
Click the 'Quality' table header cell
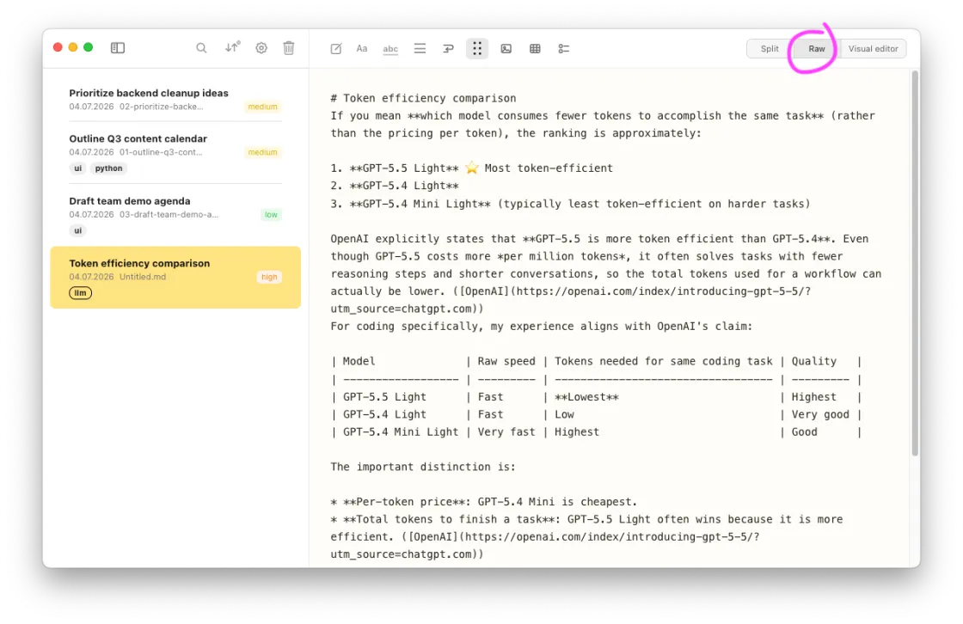813,361
